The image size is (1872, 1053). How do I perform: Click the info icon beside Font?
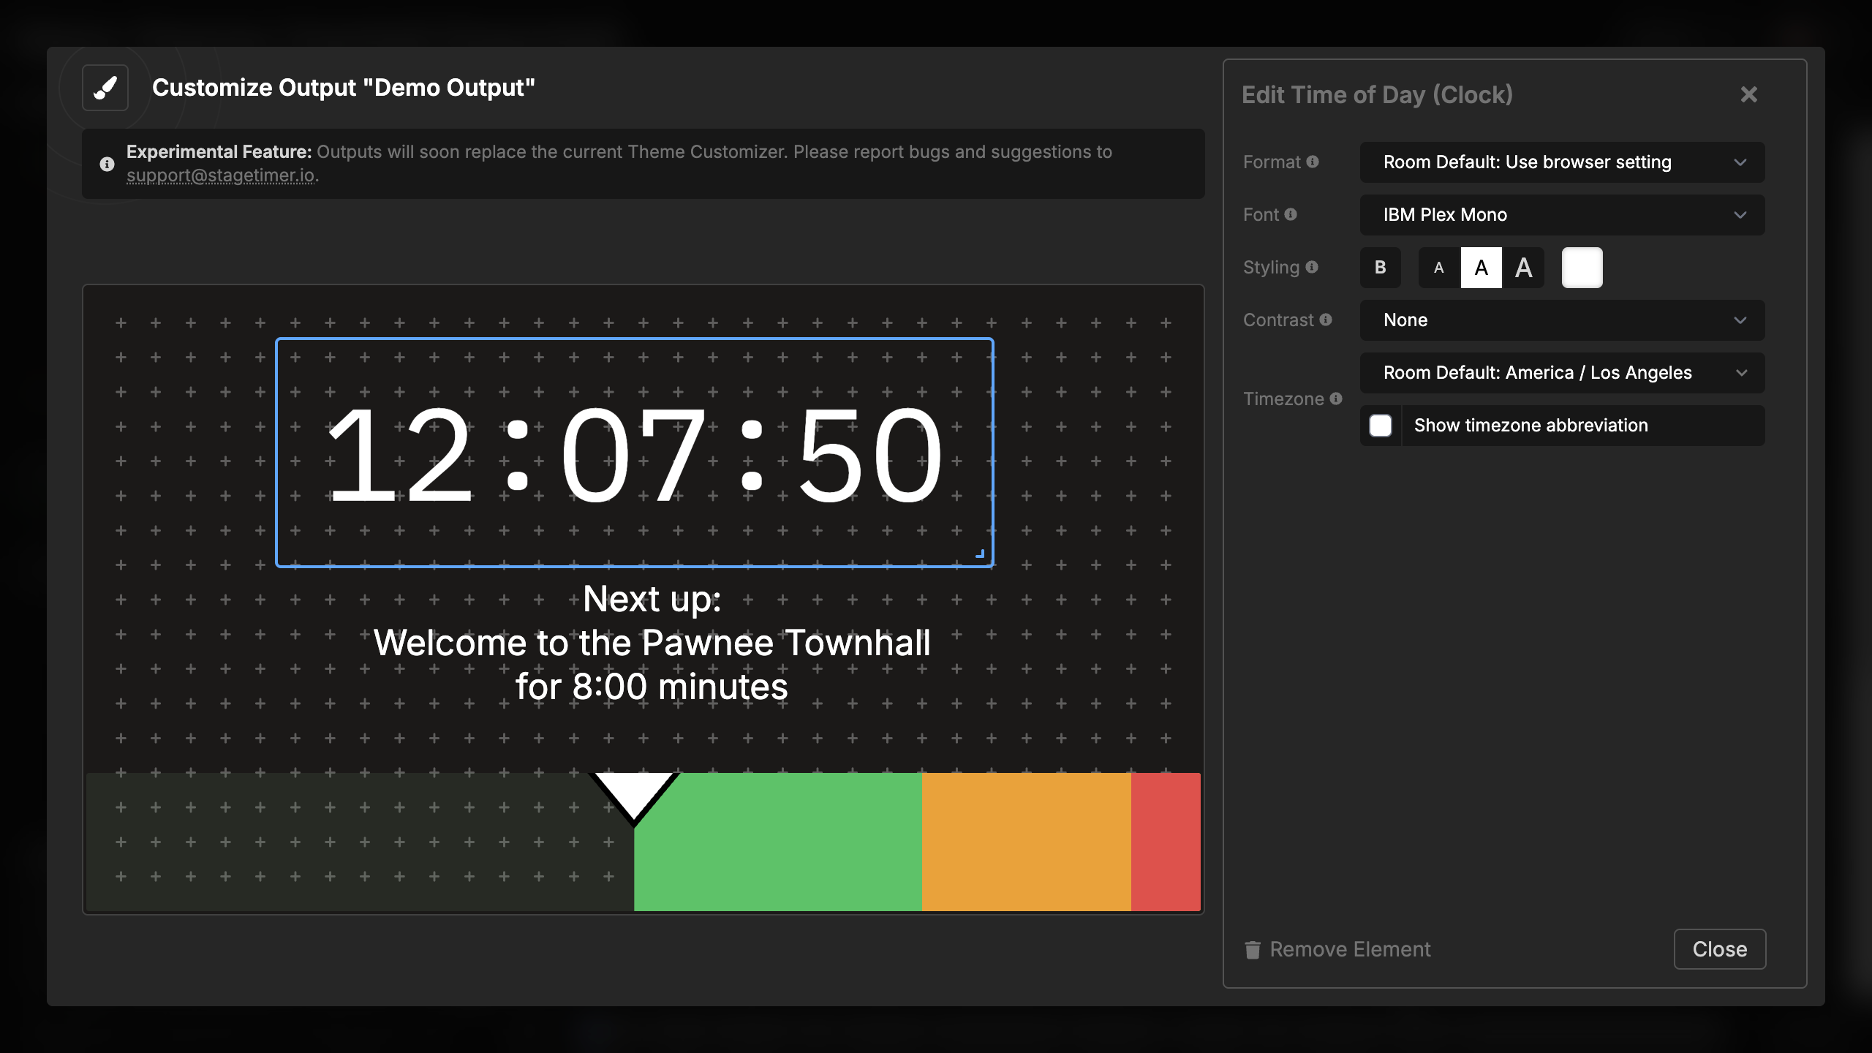coord(1291,215)
